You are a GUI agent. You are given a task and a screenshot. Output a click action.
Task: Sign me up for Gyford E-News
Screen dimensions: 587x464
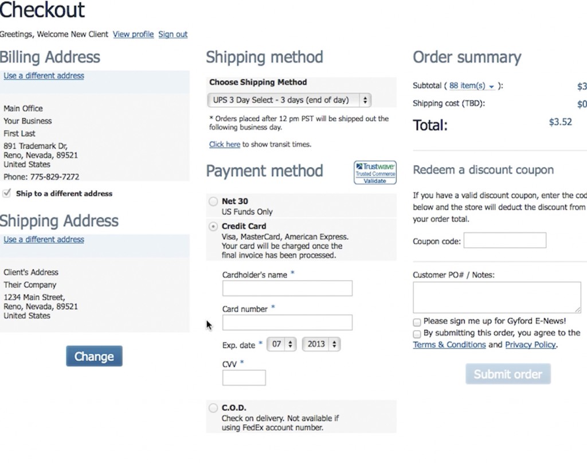pos(417,322)
